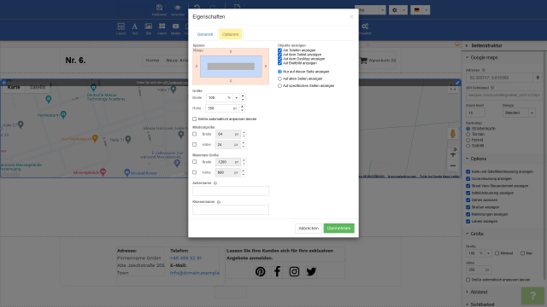This screenshot has width=547, height=307.
Task: Close the Eigenschaften dialog
Action: click(x=351, y=17)
